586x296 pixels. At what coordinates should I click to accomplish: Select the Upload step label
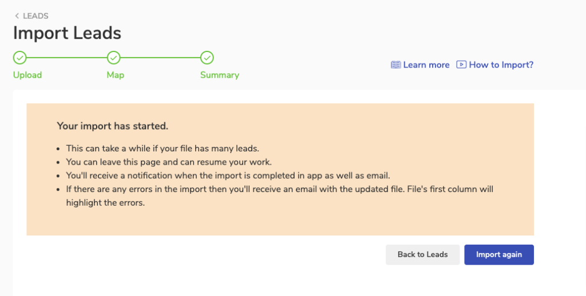27,75
